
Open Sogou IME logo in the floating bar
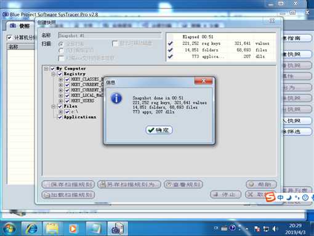tap(270, 197)
